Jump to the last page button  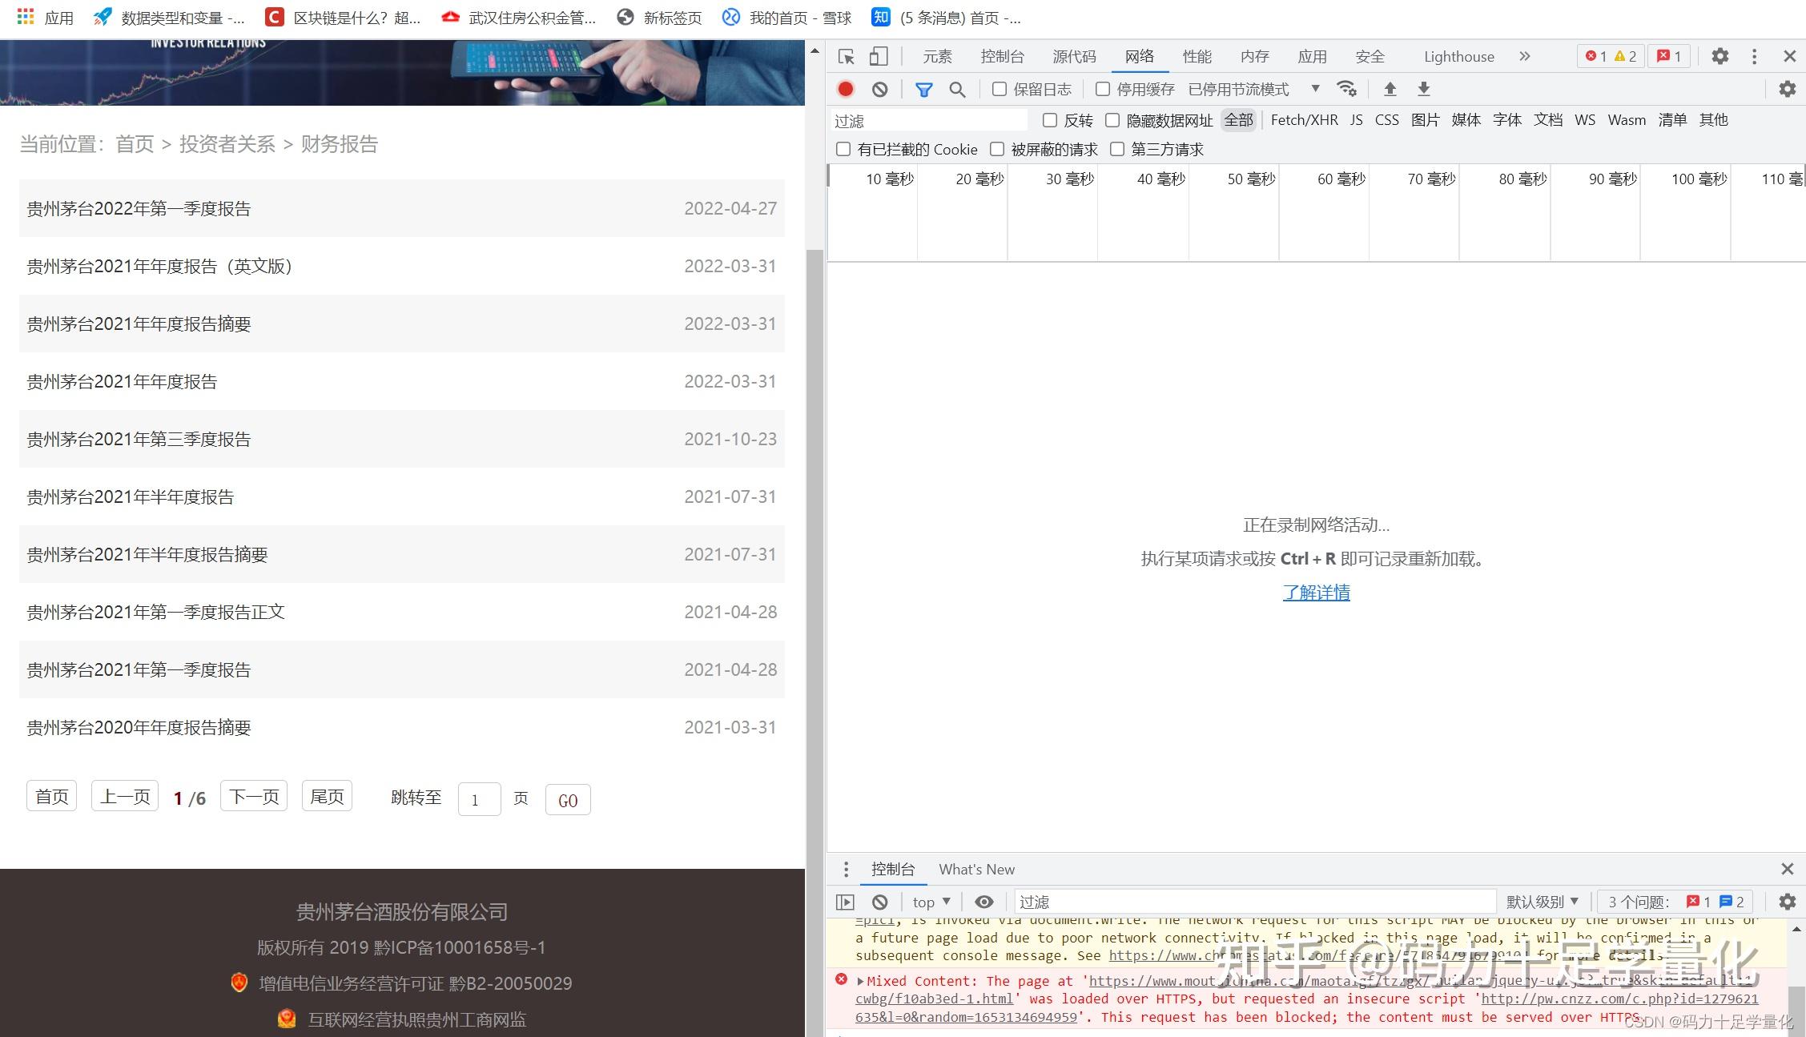pos(327,796)
